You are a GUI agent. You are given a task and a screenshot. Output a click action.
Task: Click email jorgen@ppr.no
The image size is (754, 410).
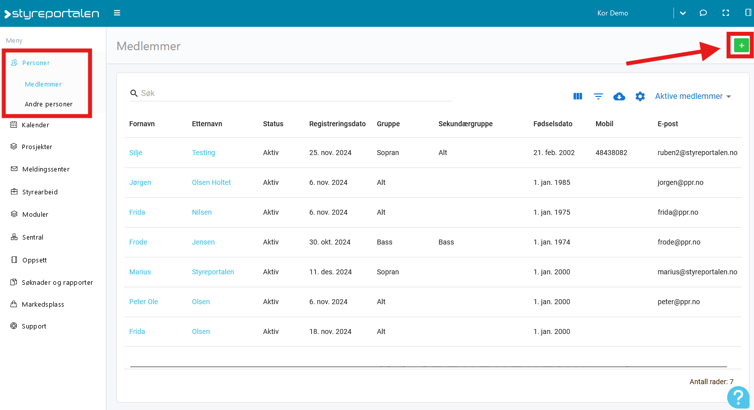[680, 182]
